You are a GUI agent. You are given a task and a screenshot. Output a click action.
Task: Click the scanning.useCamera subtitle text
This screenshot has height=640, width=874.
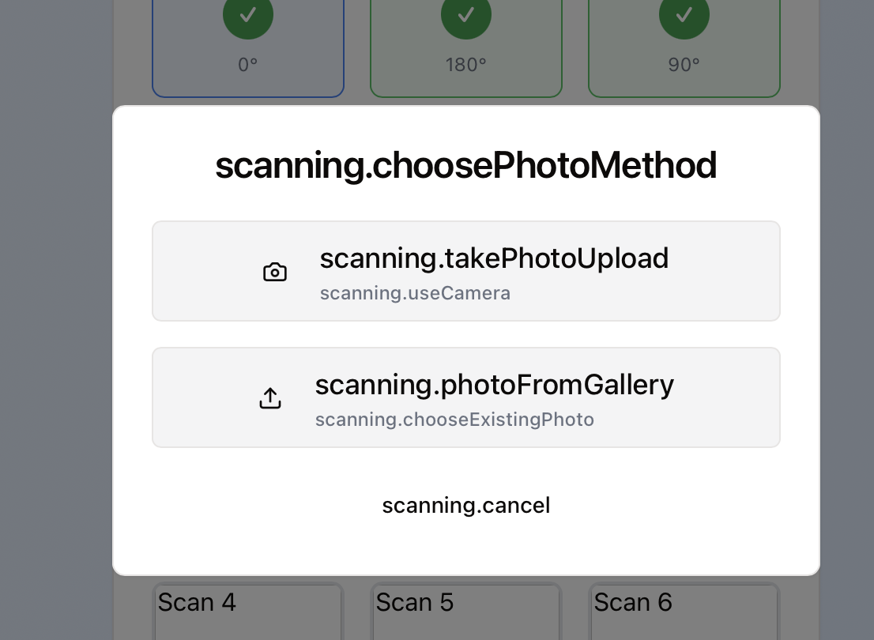point(415,293)
